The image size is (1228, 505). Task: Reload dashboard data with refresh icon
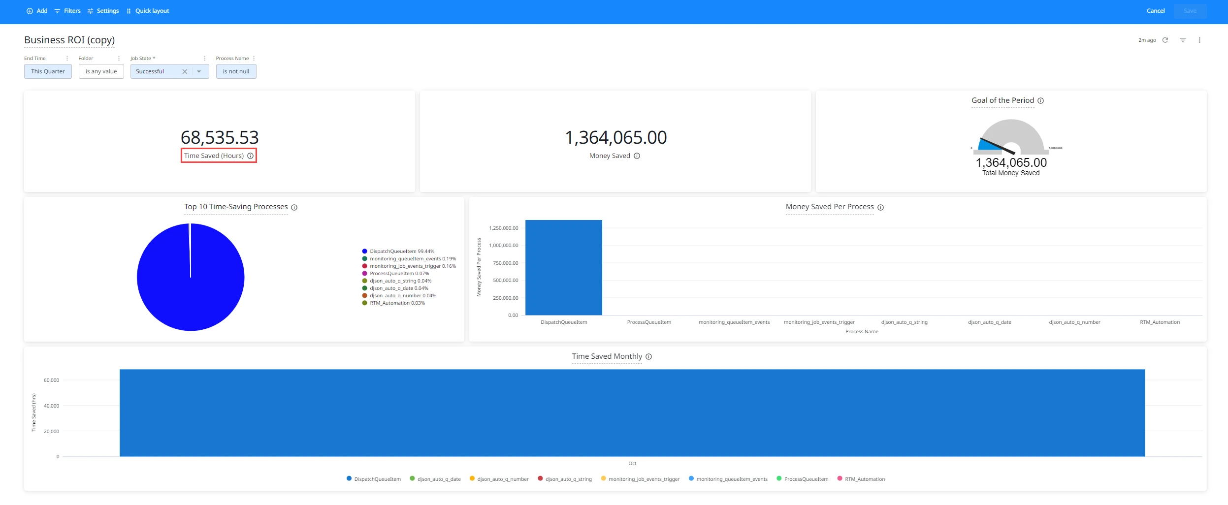pyautogui.click(x=1165, y=40)
